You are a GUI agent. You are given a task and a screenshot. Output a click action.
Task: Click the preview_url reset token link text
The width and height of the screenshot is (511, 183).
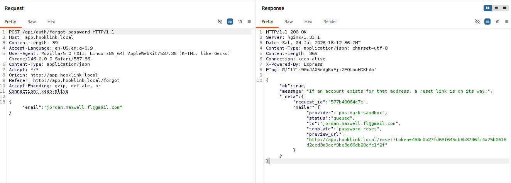[x=406, y=142]
